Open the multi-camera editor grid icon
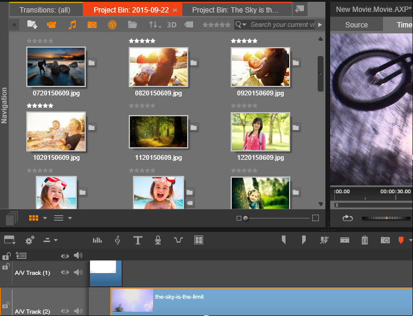The width and height of the screenshot is (413, 316). (x=198, y=240)
